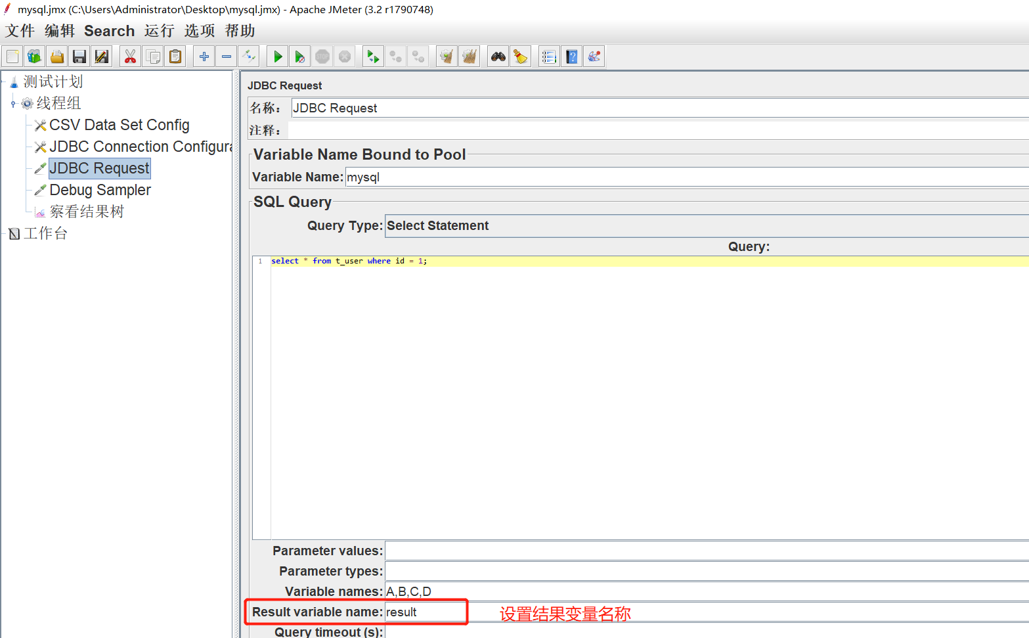Click the last toolbar icon right of Help

(594, 57)
